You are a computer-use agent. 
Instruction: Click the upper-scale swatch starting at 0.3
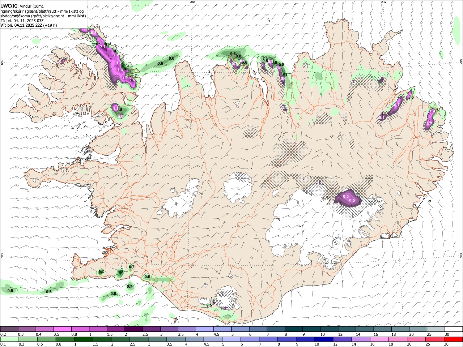pos(27,329)
